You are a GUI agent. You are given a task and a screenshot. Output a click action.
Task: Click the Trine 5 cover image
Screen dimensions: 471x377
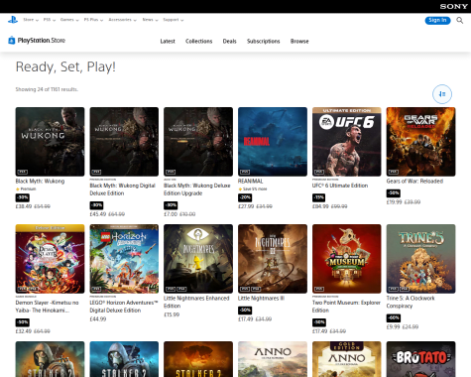[x=420, y=259]
